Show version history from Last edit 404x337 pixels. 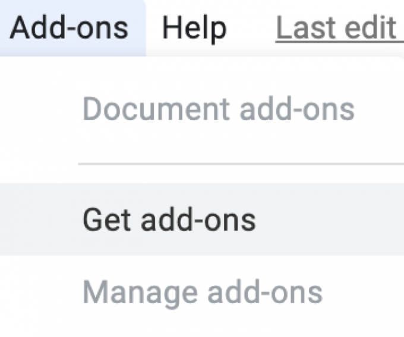point(340,28)
